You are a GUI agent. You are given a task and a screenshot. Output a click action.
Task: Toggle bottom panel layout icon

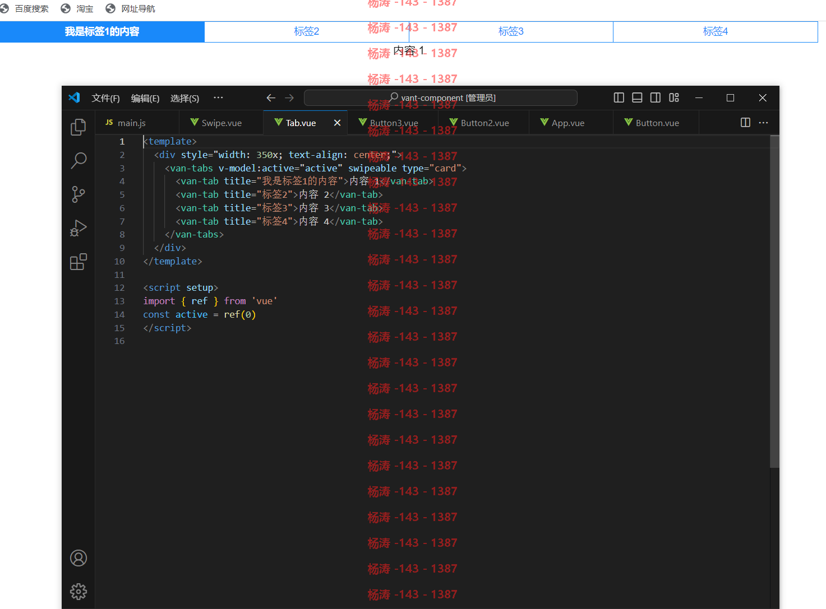(x=637, y=97)
